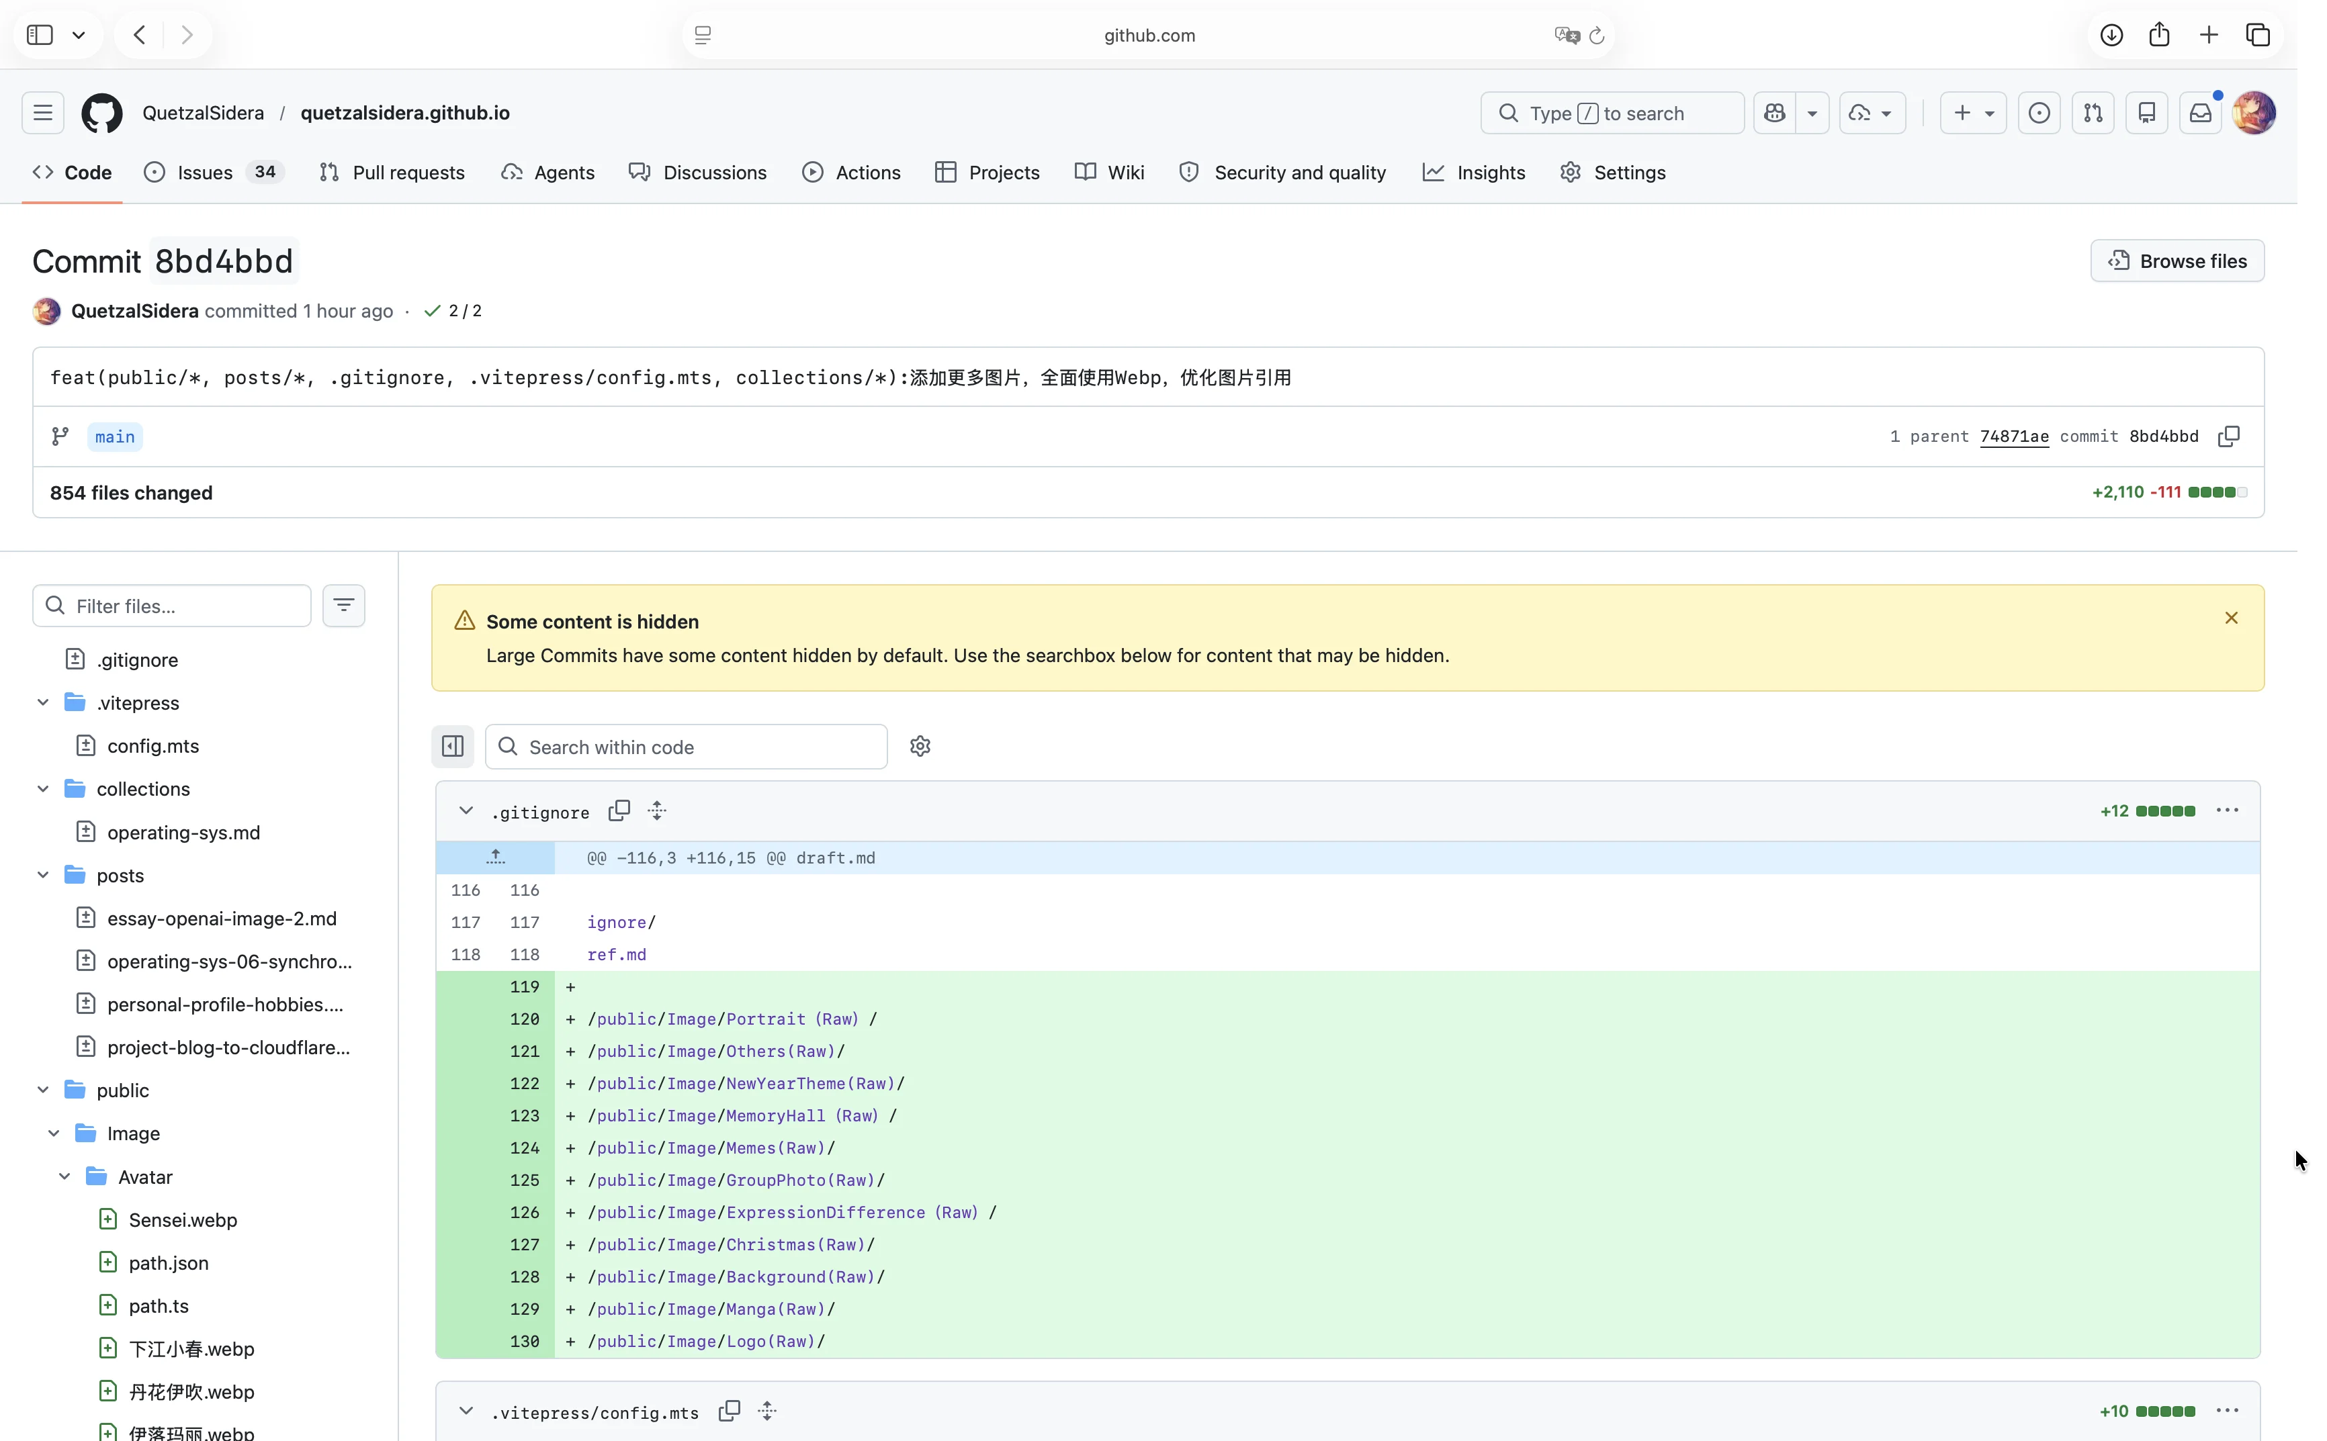Viewport: 2327px width, 1441px height.
Task: Open a new Safari tab
Action: pos(2209,36)
